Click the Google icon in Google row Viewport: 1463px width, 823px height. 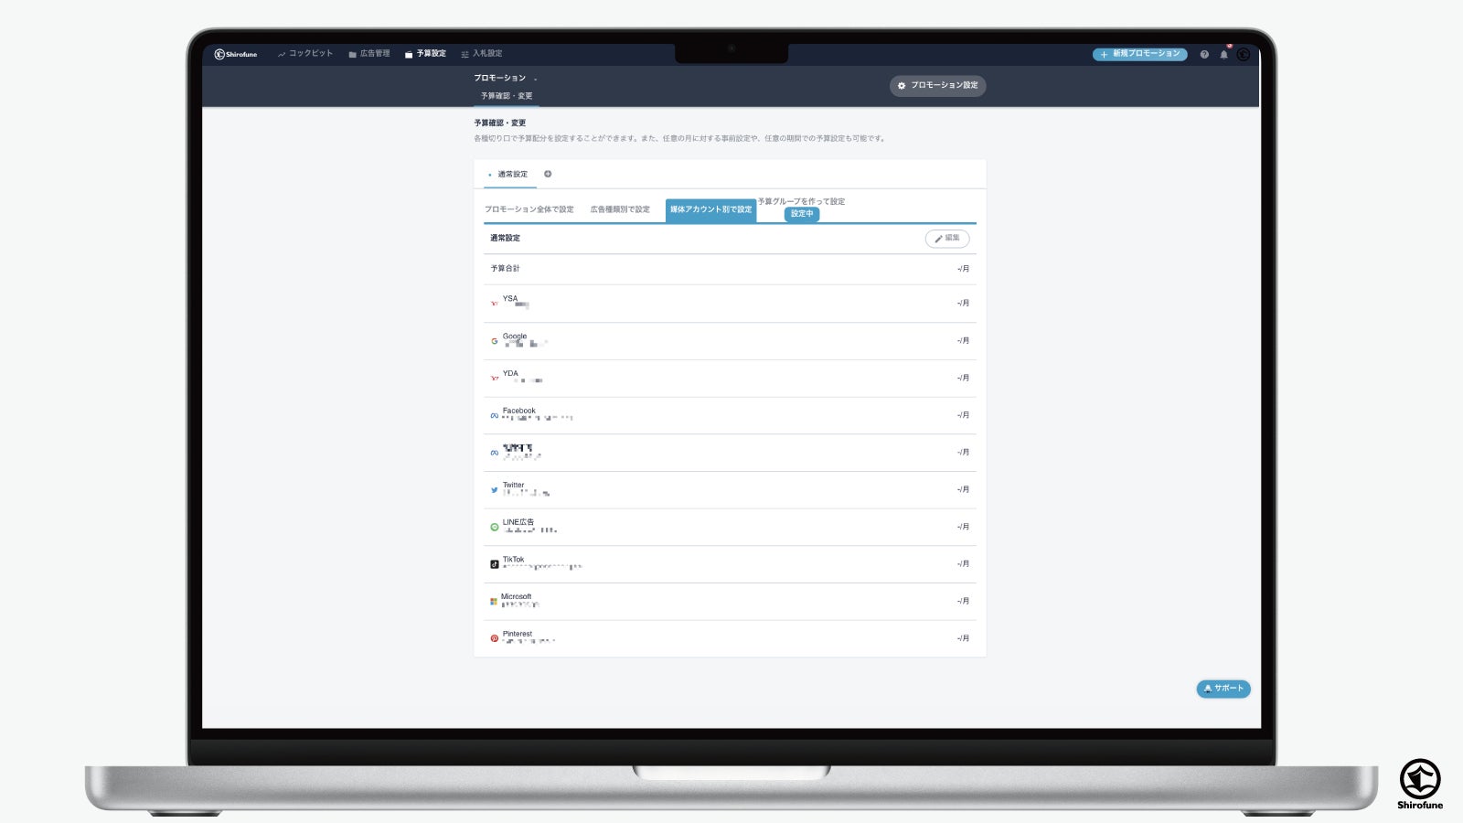[x=495, y=341]
